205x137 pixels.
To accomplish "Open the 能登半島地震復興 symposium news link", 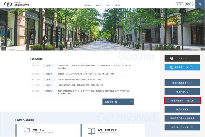I will (94, 92).
